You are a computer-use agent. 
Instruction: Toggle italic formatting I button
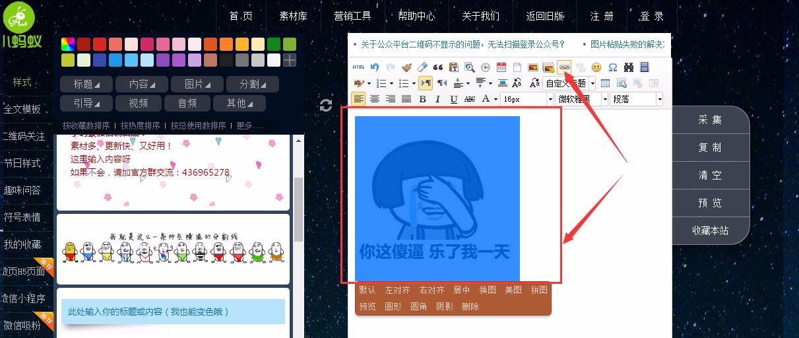click(438, 99)
